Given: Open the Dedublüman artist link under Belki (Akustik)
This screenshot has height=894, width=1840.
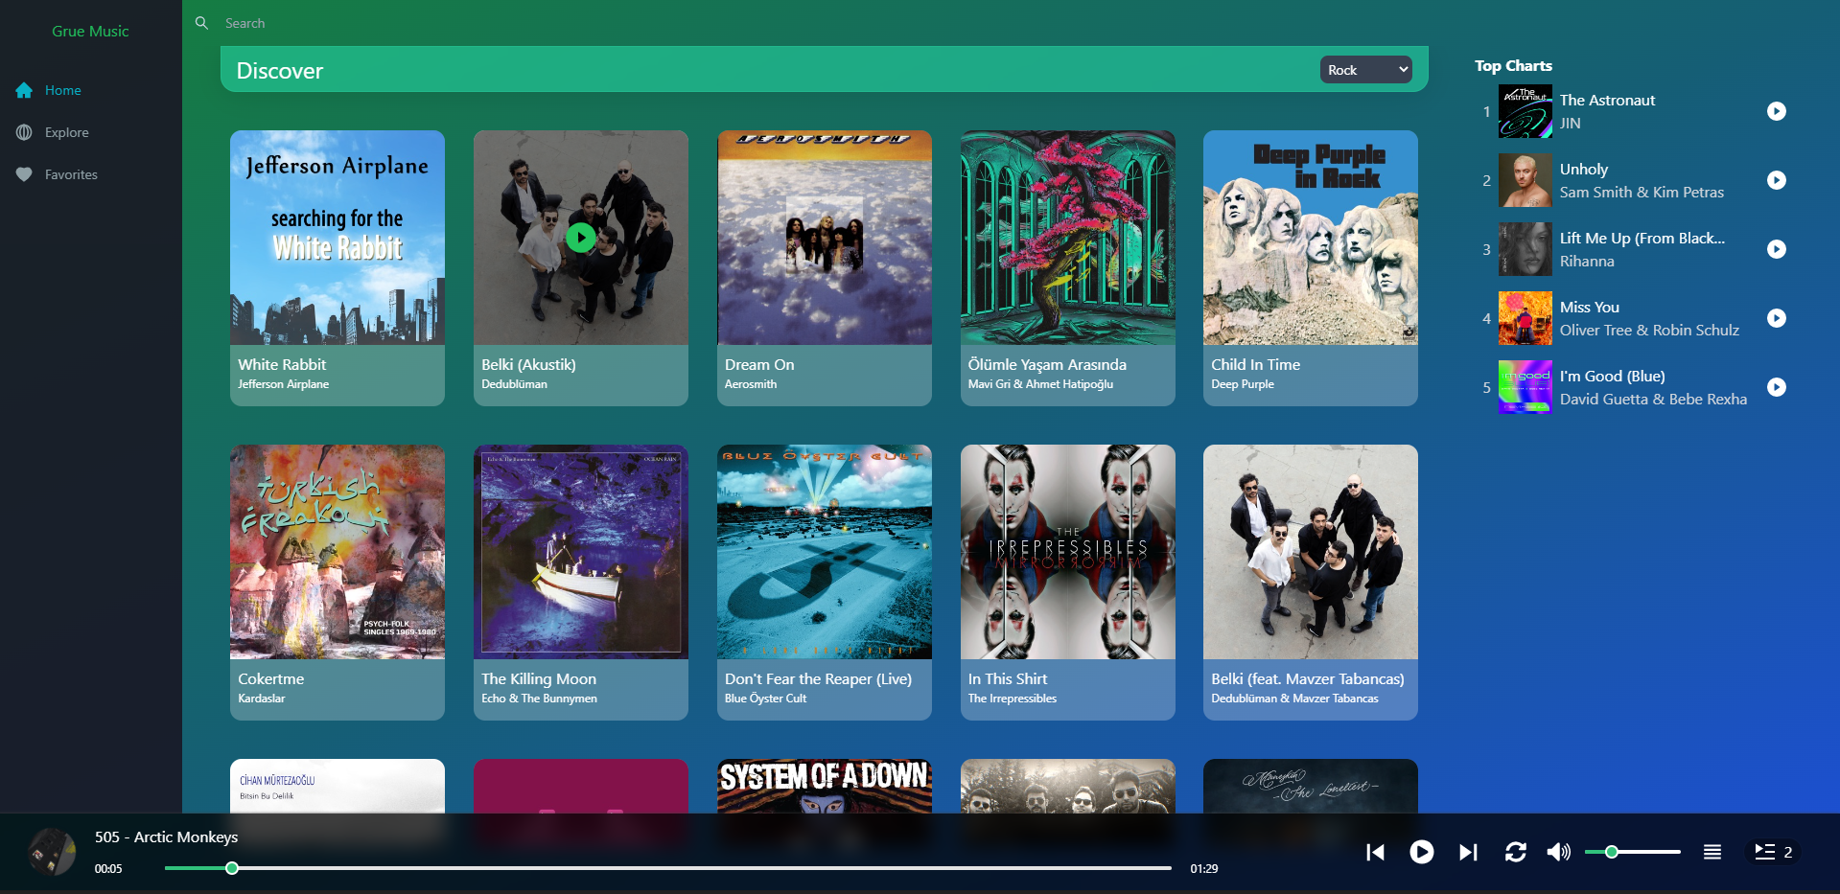Looking at the screenshot, I should pos(515,384).
